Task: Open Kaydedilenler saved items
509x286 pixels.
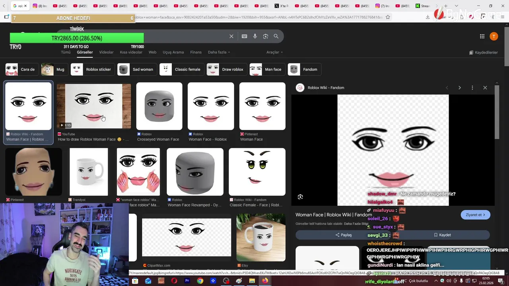Action: pos(484,52)
